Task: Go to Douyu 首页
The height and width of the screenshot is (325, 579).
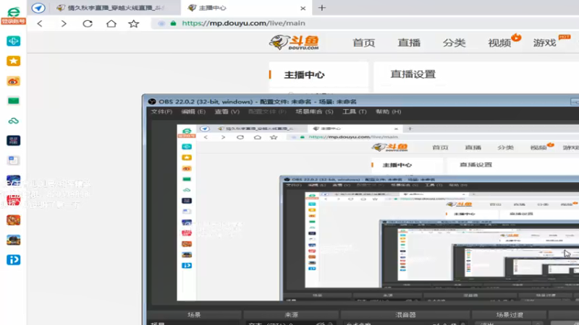Action: (x=364, y=43)
